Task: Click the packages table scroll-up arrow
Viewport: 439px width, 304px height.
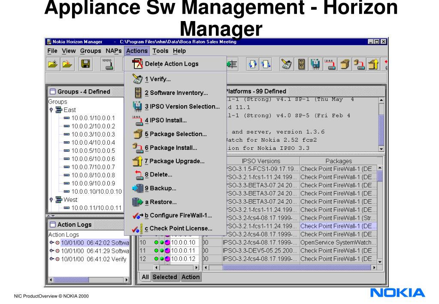Action: pos(380,168)
